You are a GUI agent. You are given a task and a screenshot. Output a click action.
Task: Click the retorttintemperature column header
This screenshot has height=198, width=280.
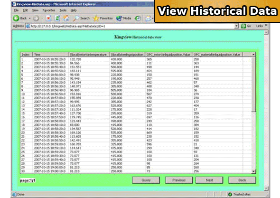[89, 54]
